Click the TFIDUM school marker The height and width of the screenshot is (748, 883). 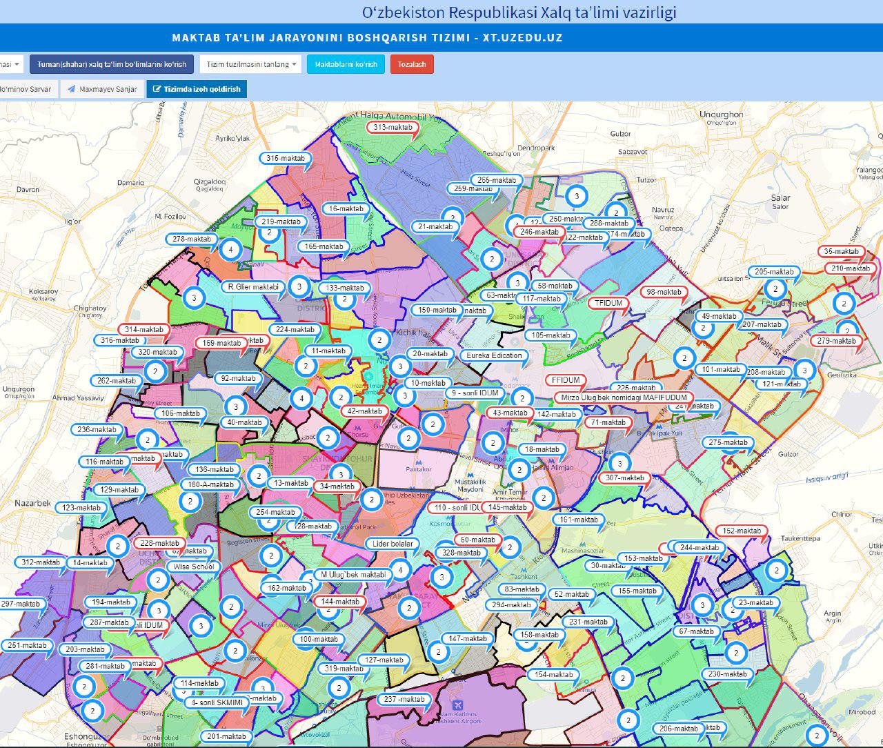[608, 303]
